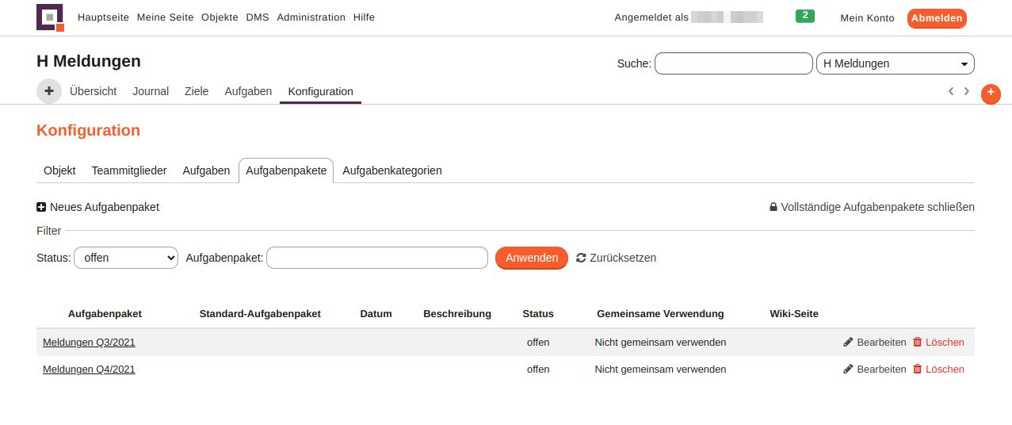The width and height of the screenshot is (1012, 425).
Task: Open the Status filter dropdown
Action: pyautogui.click(x=126, y=258)
